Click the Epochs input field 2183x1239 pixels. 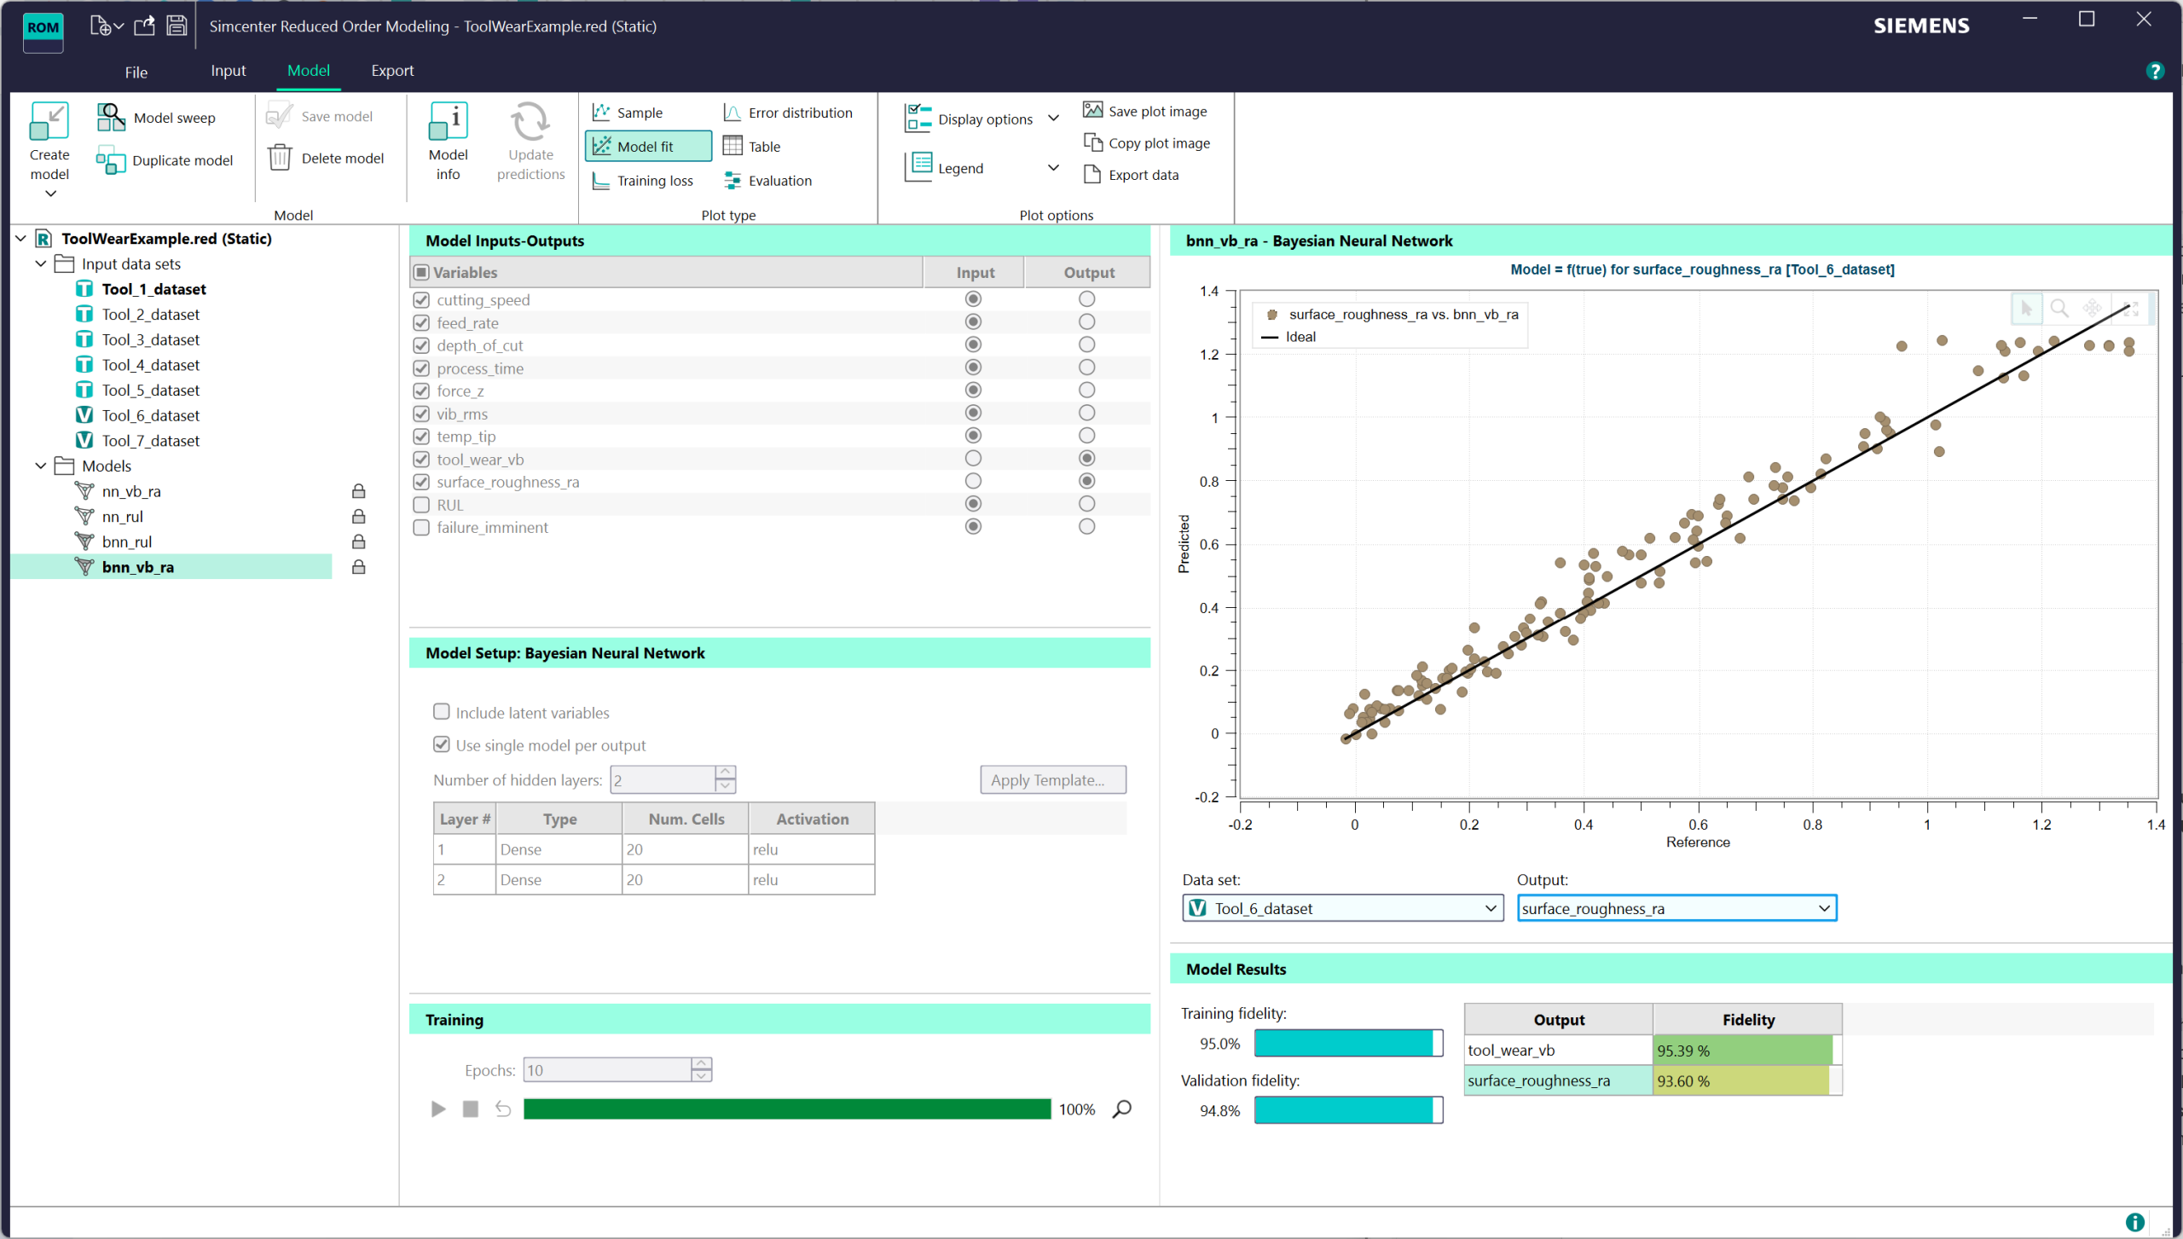click(x=607, y=1069)
